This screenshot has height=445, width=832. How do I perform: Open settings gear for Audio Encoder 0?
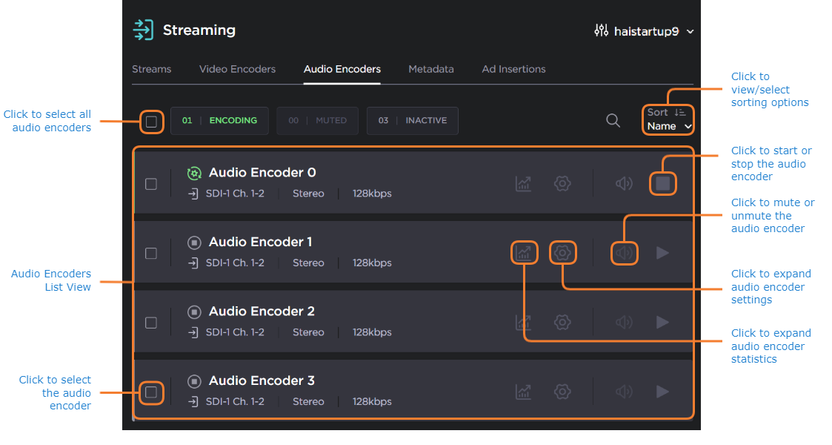click(562, 183)
